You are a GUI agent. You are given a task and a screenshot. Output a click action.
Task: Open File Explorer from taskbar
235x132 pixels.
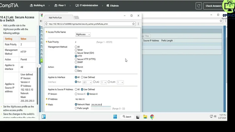click(x=145, y=117)
